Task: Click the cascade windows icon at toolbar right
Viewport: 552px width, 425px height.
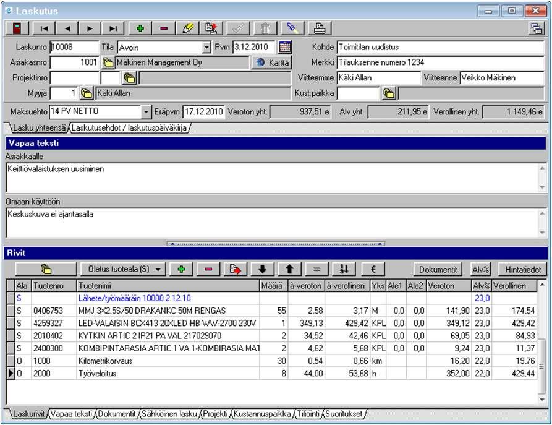Action: point(537,28)
